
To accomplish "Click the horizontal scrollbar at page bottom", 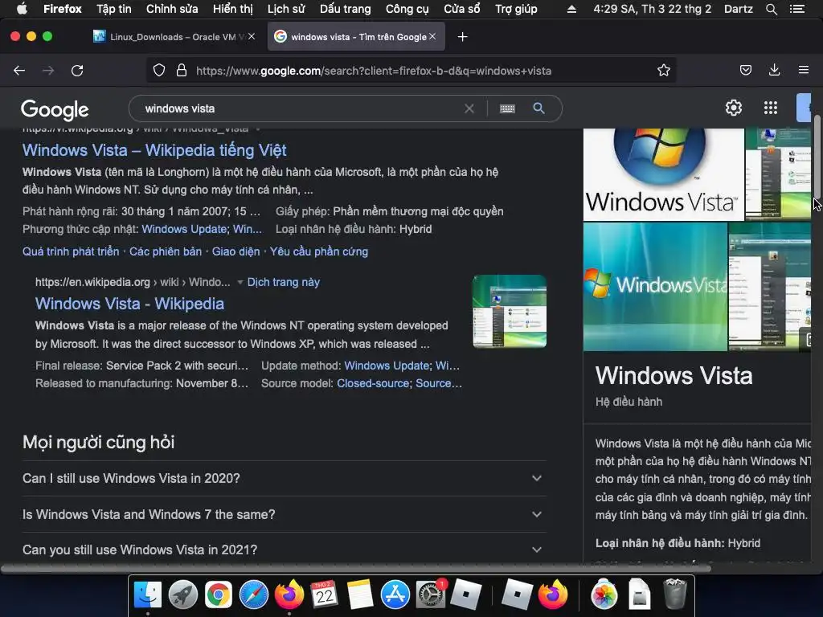I will click(356, 569).
